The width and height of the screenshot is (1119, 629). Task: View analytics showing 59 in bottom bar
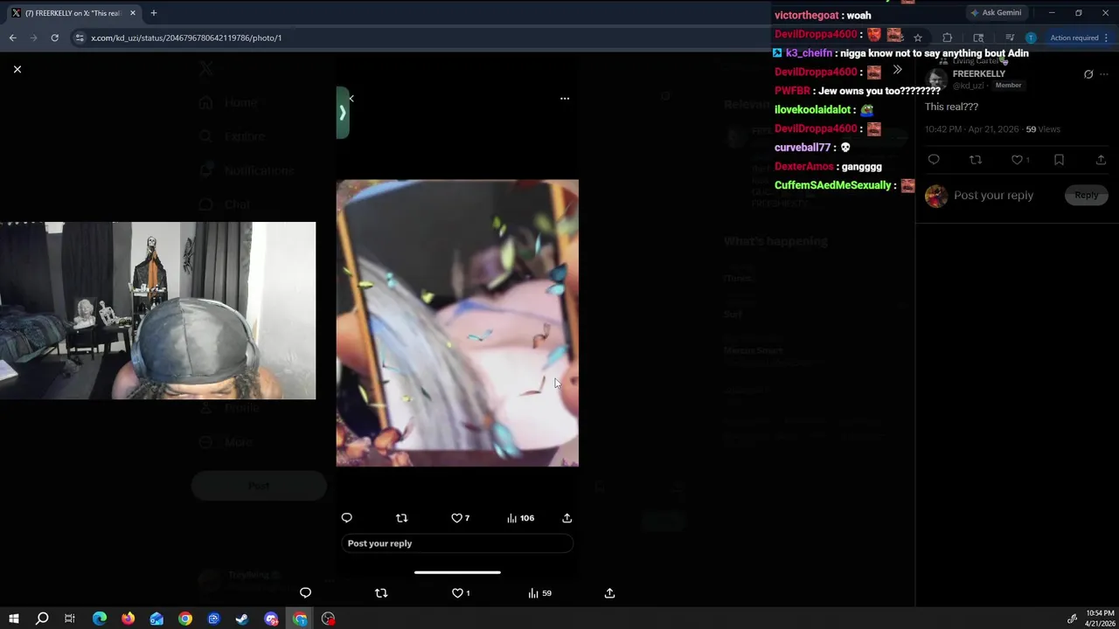pos(539,593)
